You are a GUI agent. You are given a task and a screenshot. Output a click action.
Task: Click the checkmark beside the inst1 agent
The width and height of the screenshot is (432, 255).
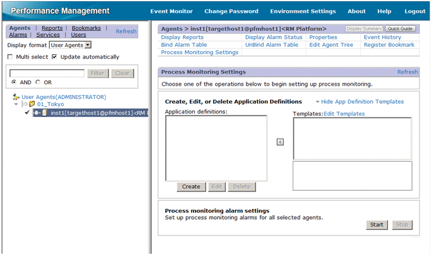tap(26, 113)
